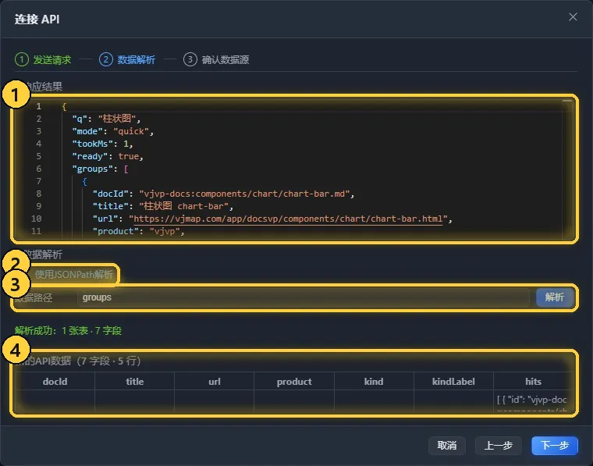Click the "product": "vjvp" line
Screen dimensions: 593x466
click(138, 231)
